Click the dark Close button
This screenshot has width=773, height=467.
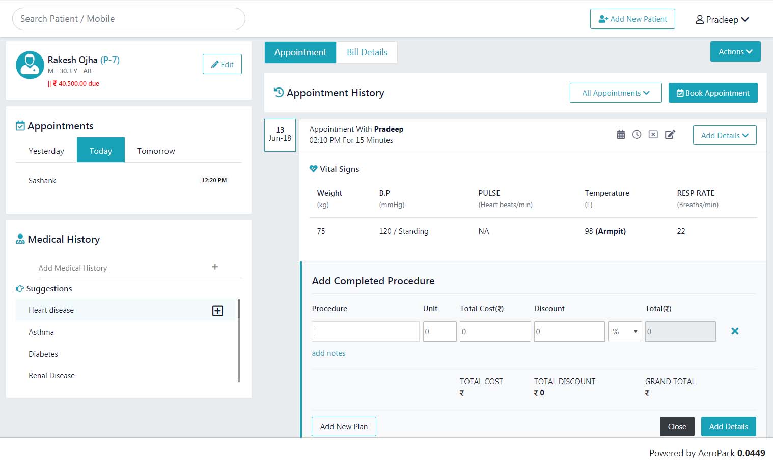pos(677,427)
